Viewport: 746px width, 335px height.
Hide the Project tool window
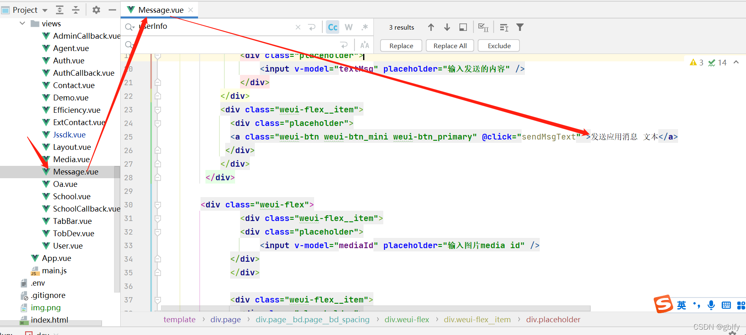point(112,10)
